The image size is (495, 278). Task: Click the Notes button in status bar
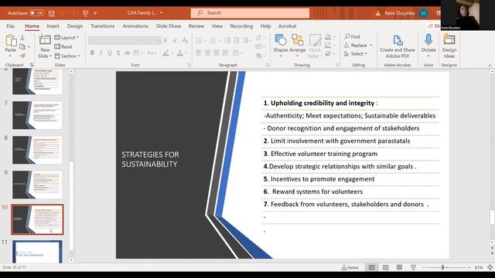pos(350,268)
